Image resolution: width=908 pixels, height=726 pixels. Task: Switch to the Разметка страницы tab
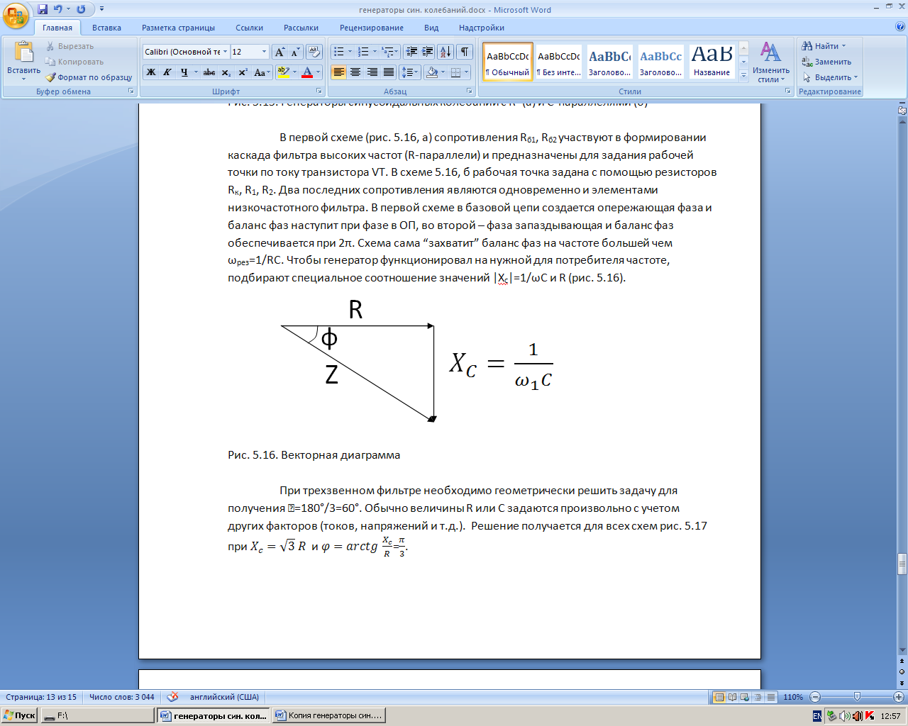tap(178, 28)
